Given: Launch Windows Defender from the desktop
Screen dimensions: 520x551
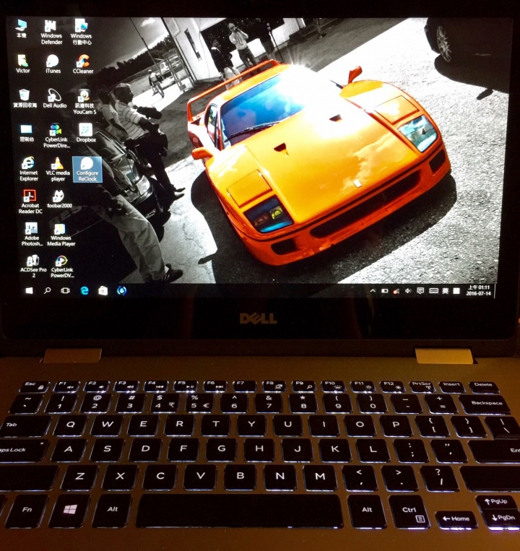Looking at the screenshot, I should point(51,32).
